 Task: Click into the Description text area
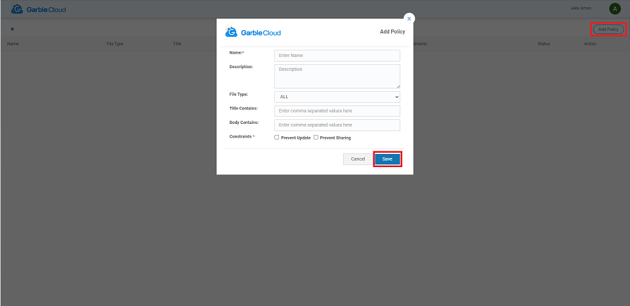pos(337,76)
